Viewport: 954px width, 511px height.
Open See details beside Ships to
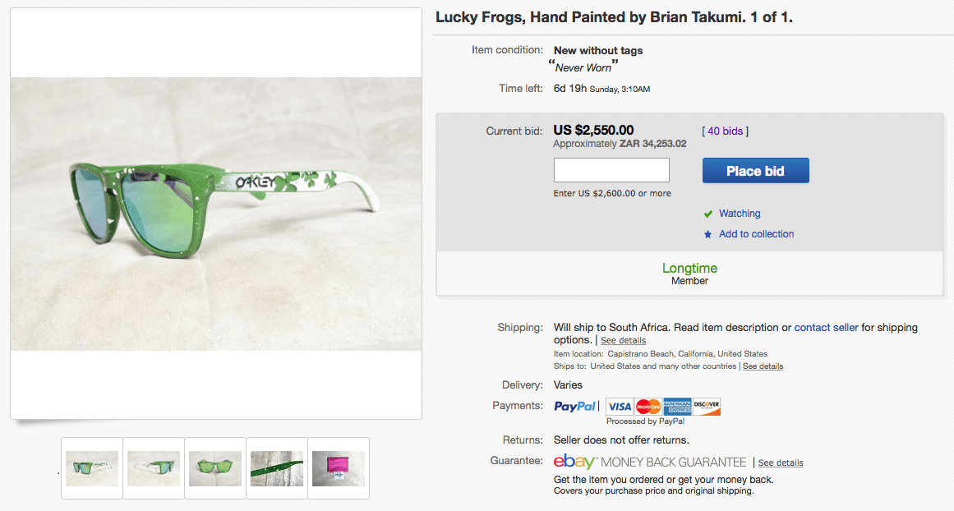tap(763, 366)
